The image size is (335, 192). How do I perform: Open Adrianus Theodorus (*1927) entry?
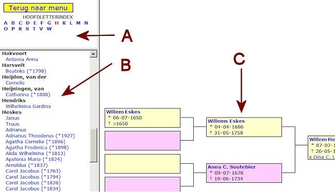pyautogui.click(x=40, y=136)
